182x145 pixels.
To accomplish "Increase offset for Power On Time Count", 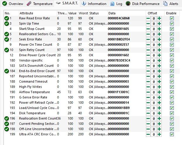I will [x=159, y=45].
